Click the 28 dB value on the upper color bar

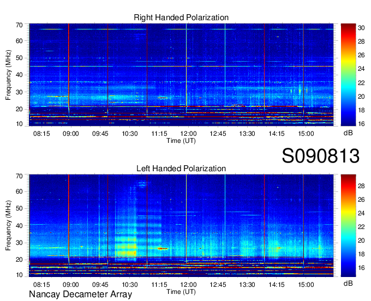[x=361, y=41]
